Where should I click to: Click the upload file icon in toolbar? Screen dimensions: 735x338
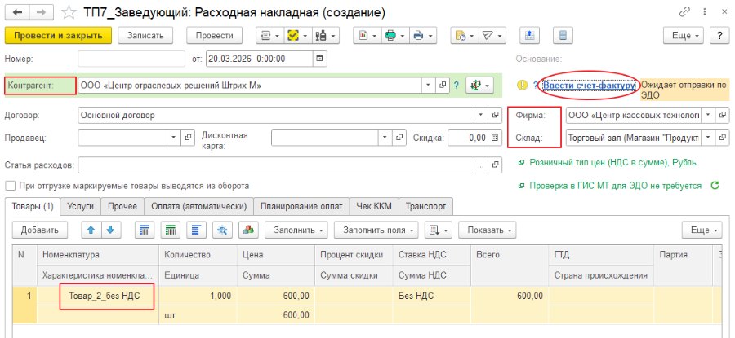(x=530, y=36)
